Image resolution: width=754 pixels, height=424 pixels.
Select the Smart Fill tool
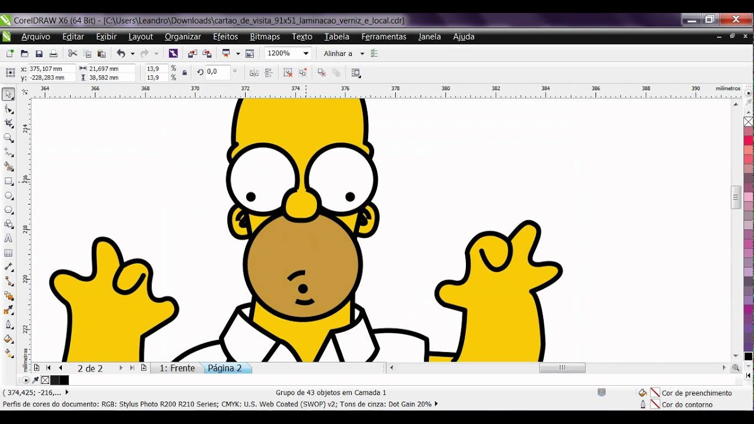pyautogui.click(x=8, y=167)
